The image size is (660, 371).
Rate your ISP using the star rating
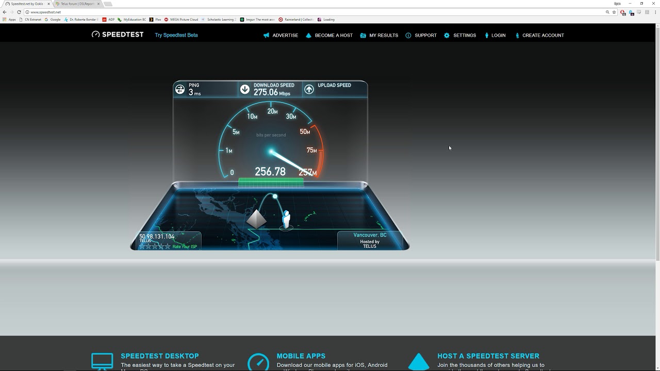click(x=155, y=246)
